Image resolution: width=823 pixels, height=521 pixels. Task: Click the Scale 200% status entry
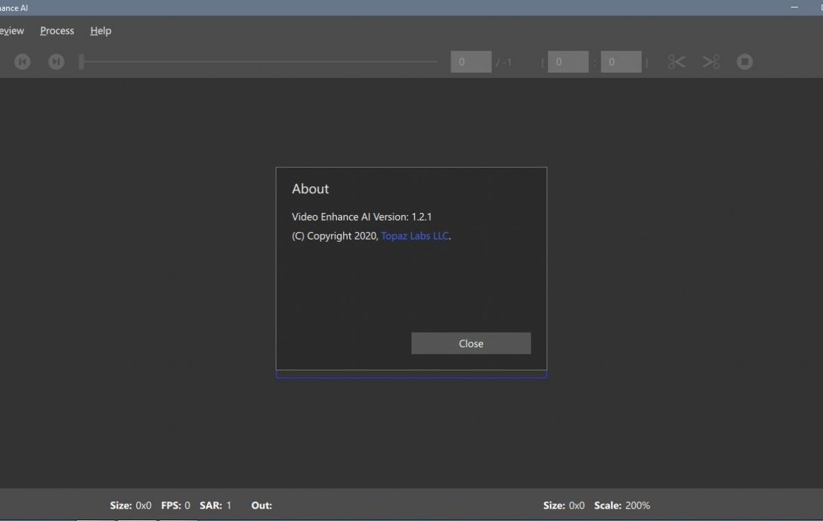pos(622,505)
